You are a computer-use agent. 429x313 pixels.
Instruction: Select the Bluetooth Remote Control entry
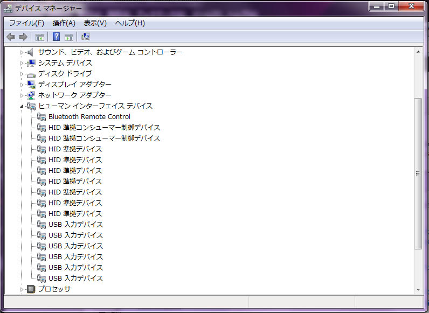pos(89,117)
